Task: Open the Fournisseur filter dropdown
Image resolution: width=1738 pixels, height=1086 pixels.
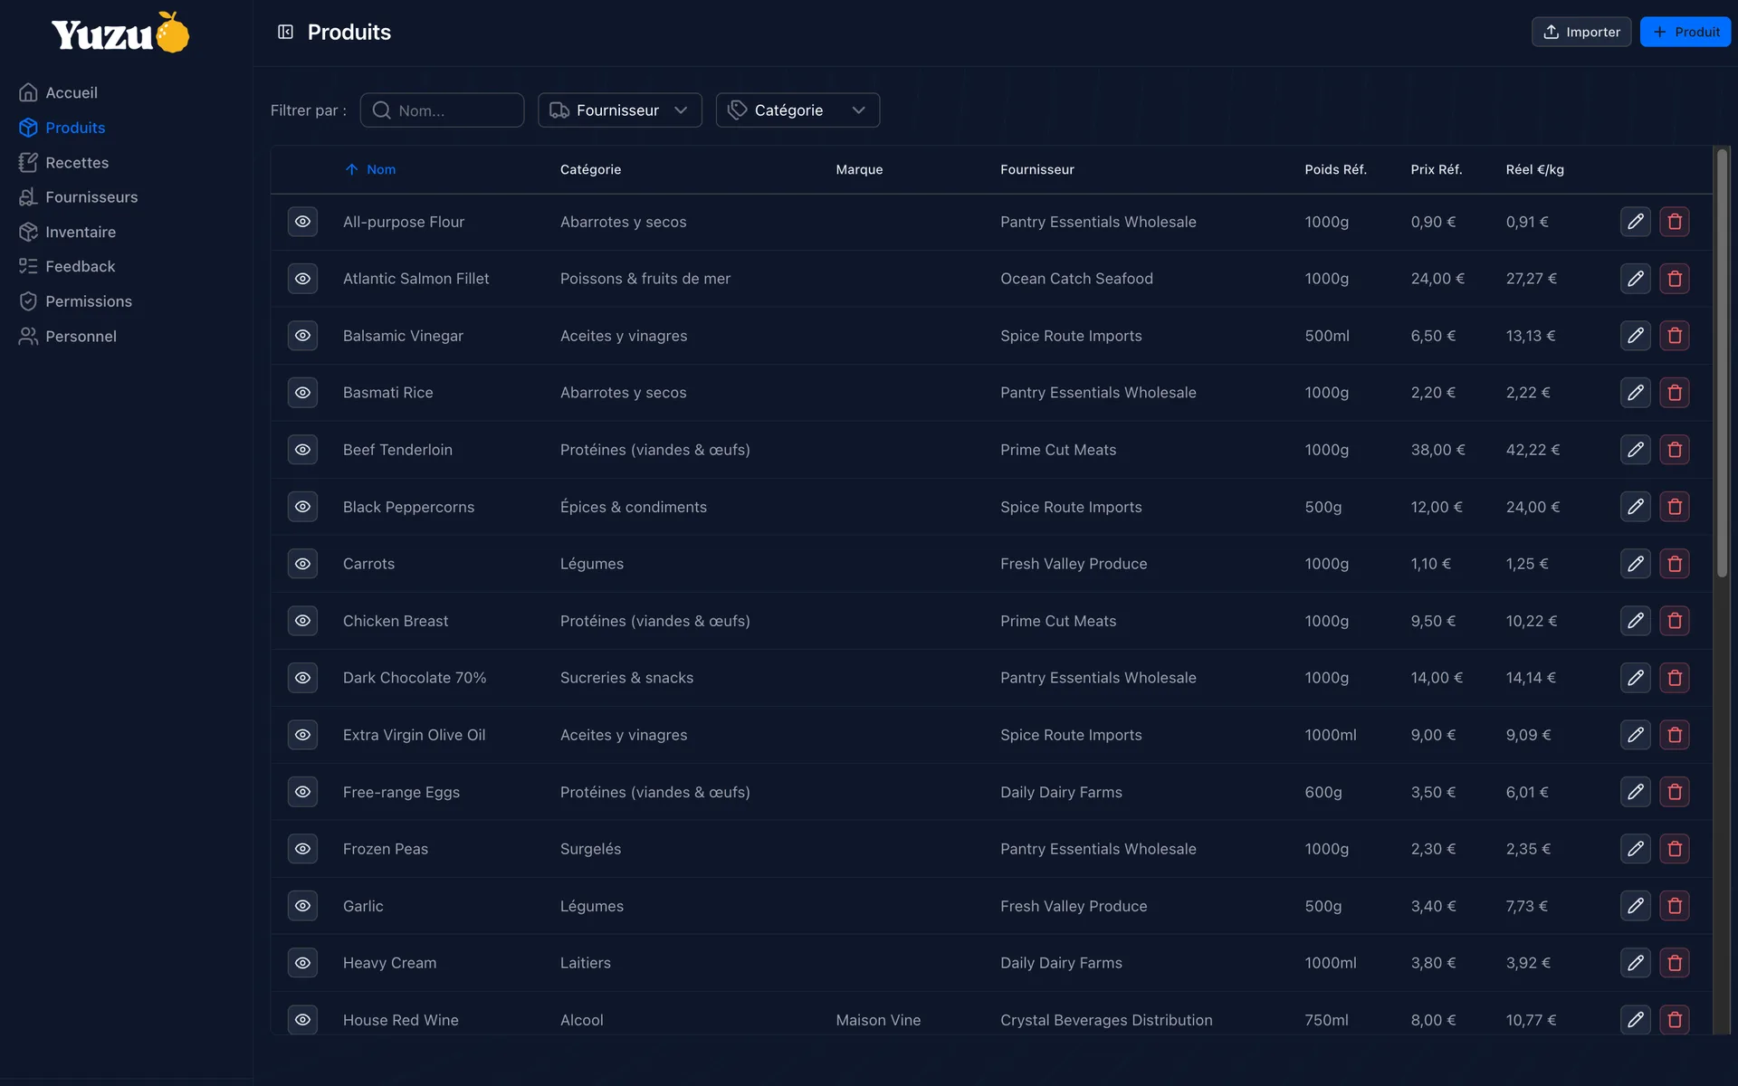Action: pyautogui.click(x=620, y=110)
